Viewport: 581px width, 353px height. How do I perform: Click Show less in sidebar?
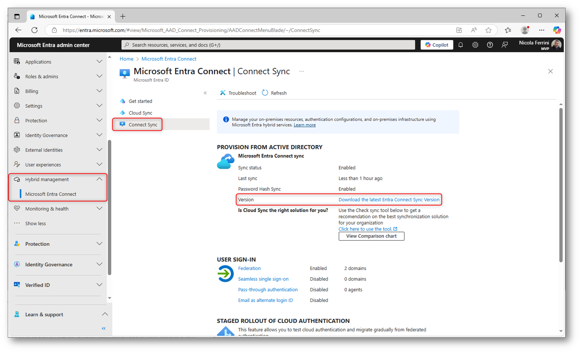35,223
